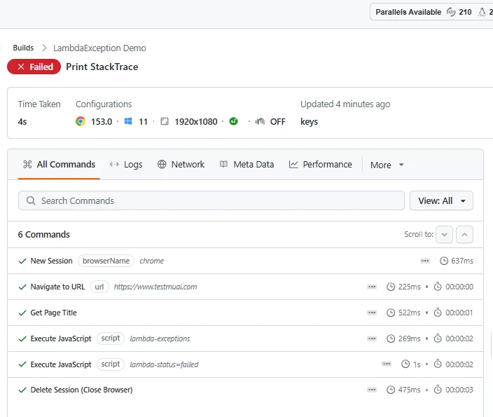Click the green tunnel status icon
This screenshot has width=493, height=417.
tap(234, 121)
